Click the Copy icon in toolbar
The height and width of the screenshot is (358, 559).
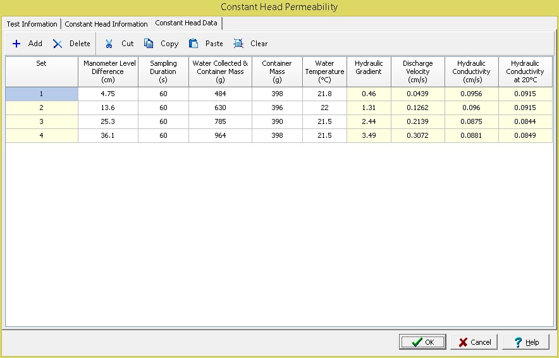pyautogui.click(x=149, y=44)
